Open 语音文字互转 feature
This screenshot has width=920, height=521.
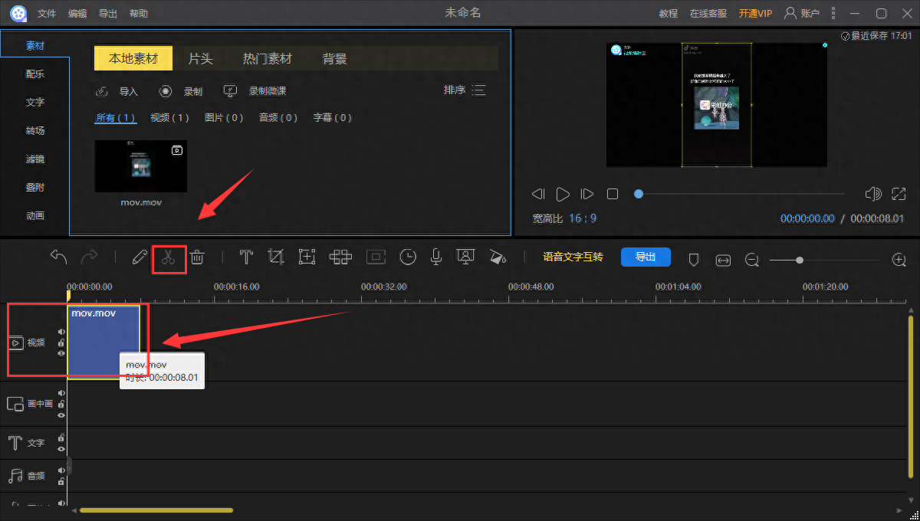tap(573, 257)
